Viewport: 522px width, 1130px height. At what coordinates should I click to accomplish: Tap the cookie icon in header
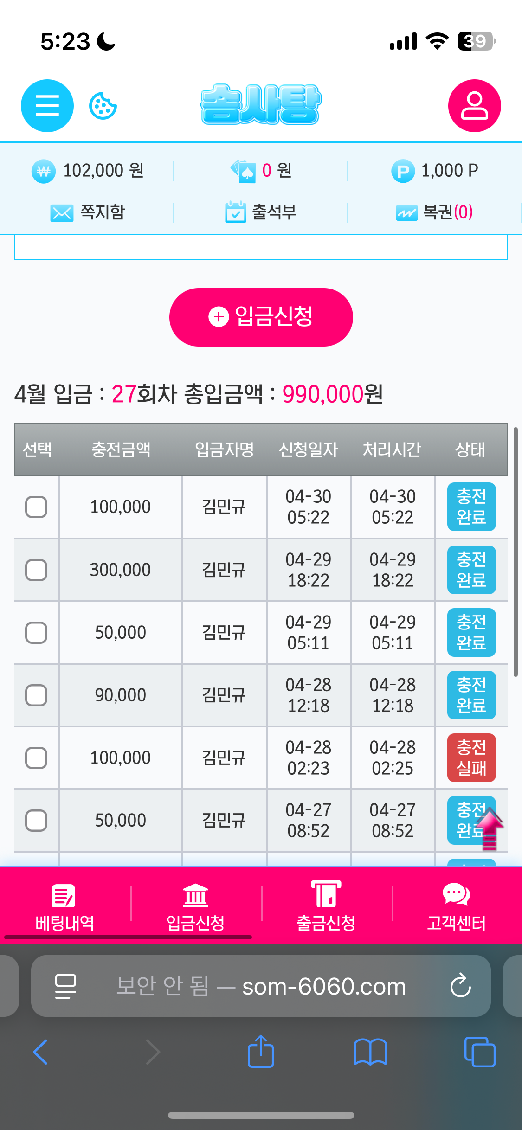click(103, 106)
